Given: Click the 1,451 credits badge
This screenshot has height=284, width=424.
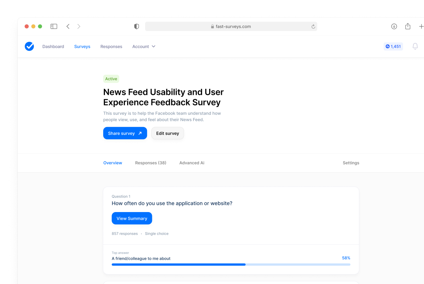Looking at the screenshot, I should click(393, 46).
